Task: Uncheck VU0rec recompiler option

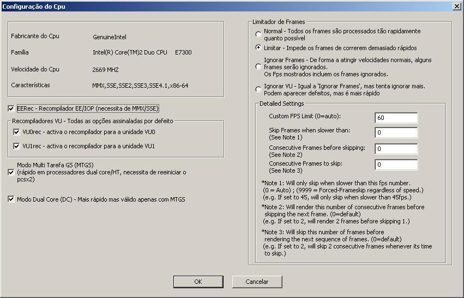Action: [x=16, y=132]
